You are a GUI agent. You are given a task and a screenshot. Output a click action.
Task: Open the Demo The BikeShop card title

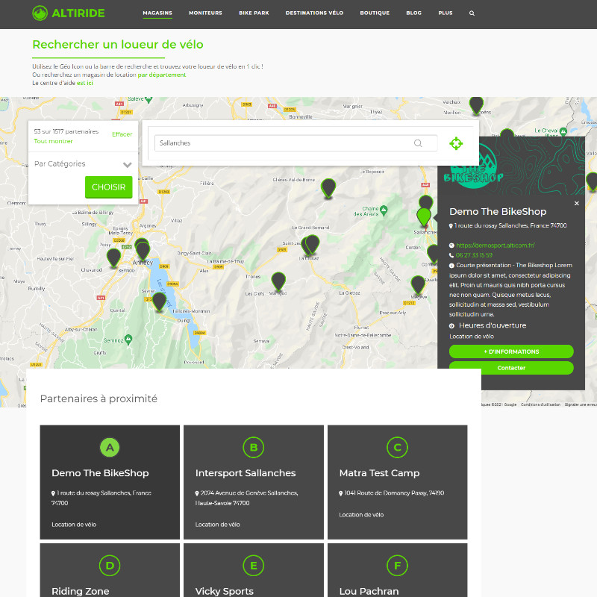coord(100,473)
